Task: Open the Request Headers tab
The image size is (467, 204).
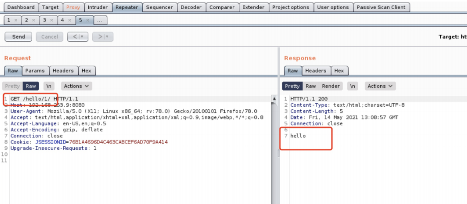Action: tap(63, 71)
